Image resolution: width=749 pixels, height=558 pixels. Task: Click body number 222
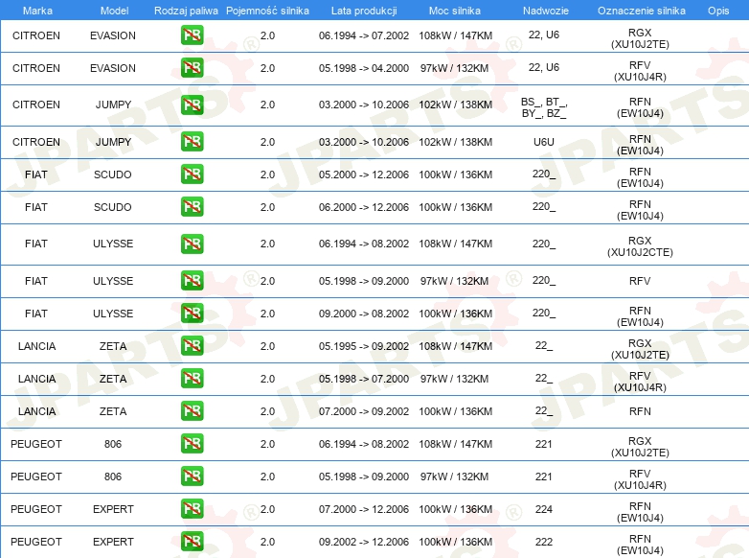click(544, 542)
